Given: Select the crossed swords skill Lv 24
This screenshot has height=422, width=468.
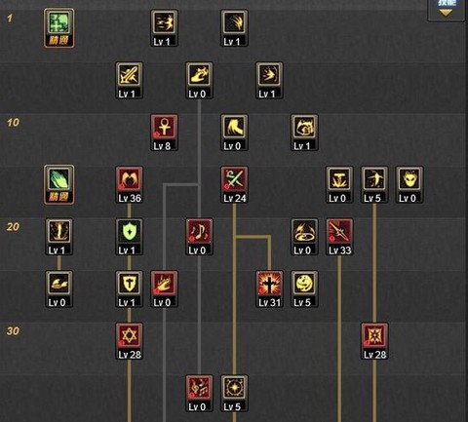Looking at the screenshot, I should click(235, 184).
